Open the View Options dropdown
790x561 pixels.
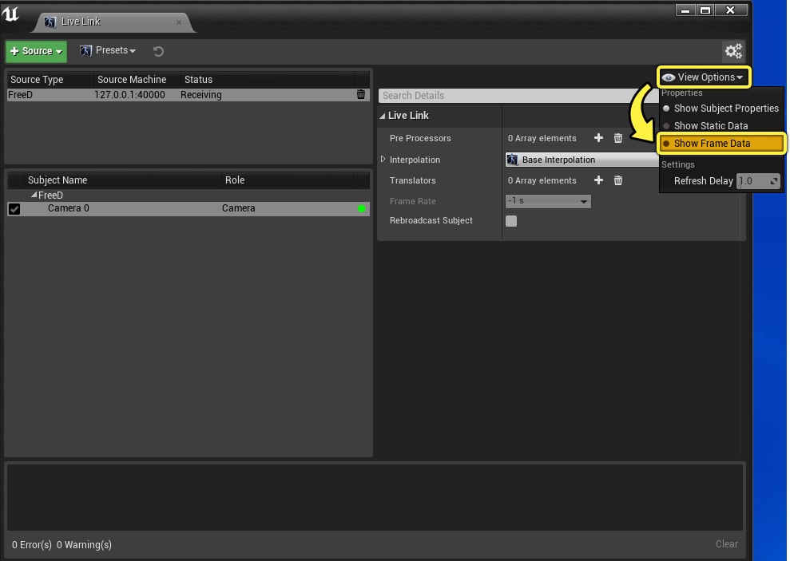click(704, 77)
